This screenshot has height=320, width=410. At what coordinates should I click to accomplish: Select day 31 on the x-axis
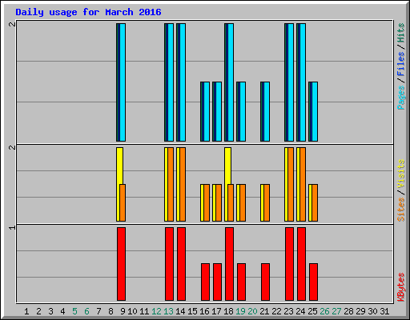384,311
